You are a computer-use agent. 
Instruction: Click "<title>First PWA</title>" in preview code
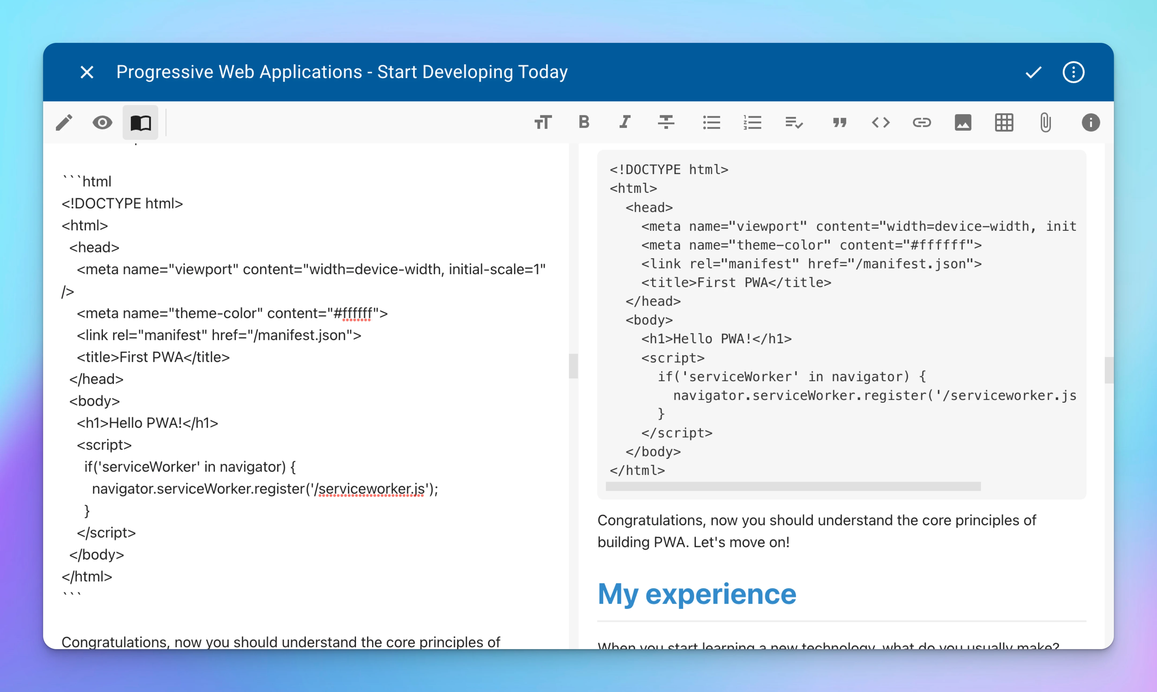(x=736, y=282)
